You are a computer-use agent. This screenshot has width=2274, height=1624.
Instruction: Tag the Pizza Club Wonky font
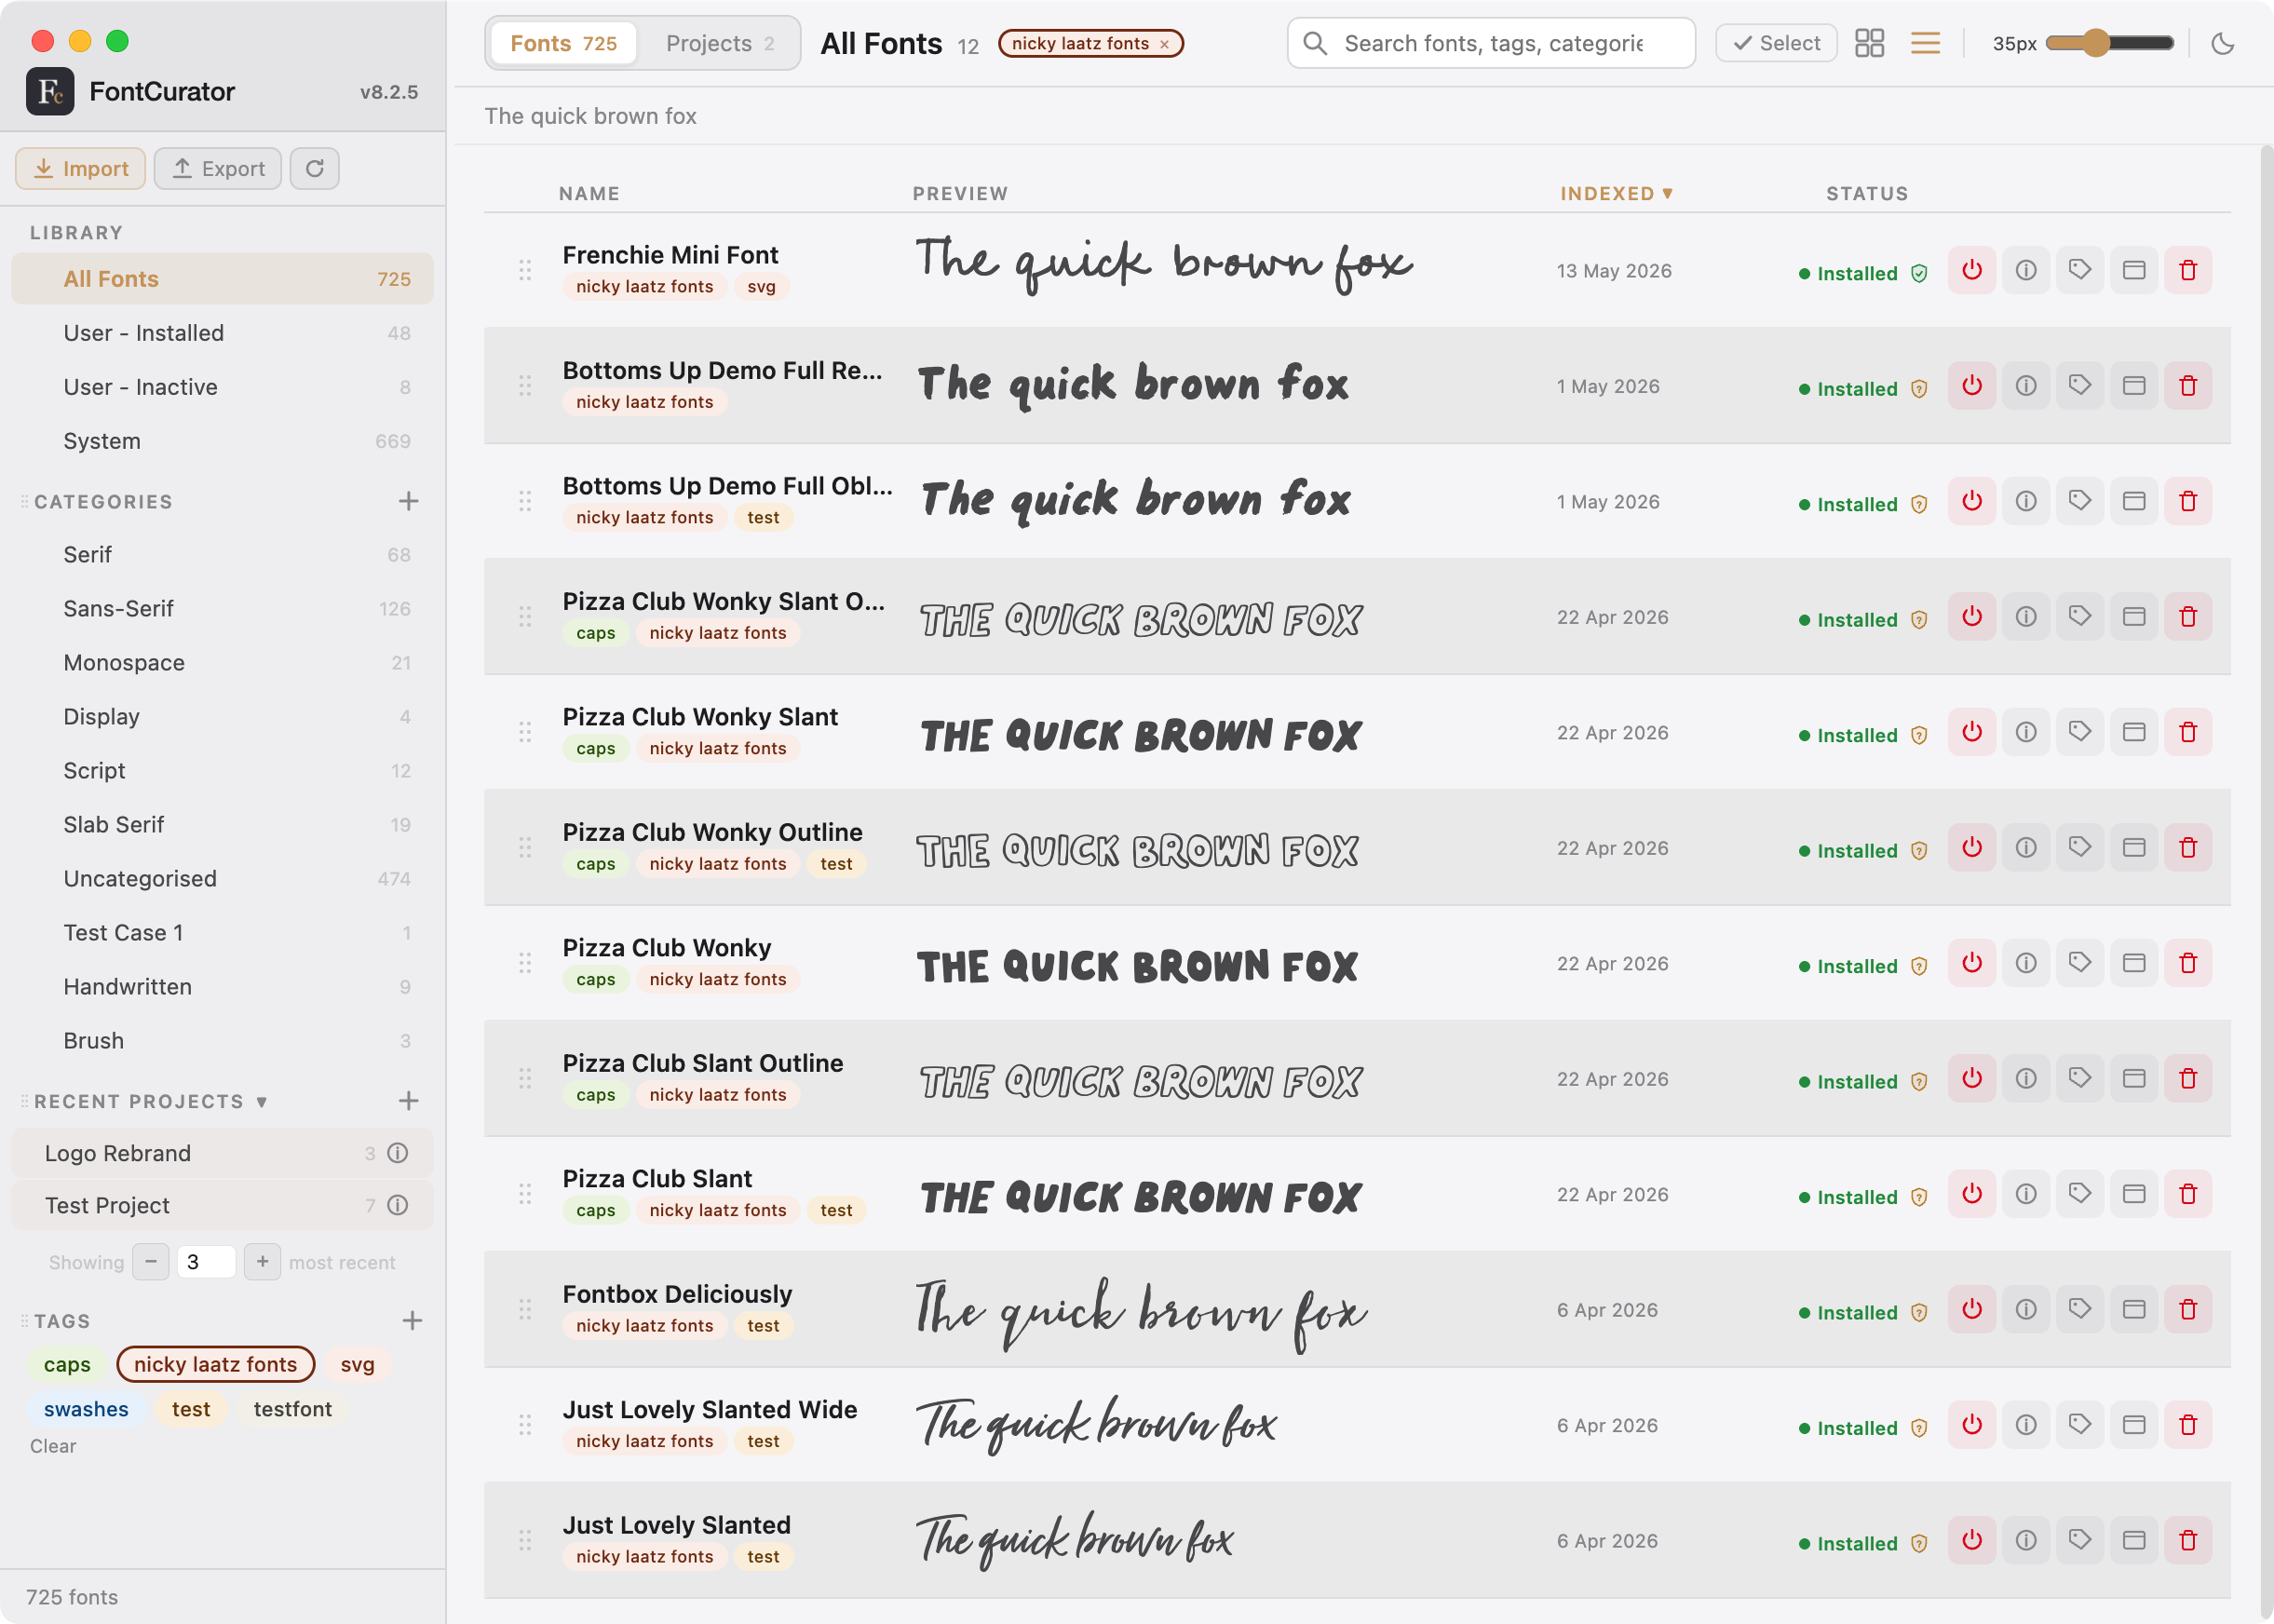point(2079,964)
